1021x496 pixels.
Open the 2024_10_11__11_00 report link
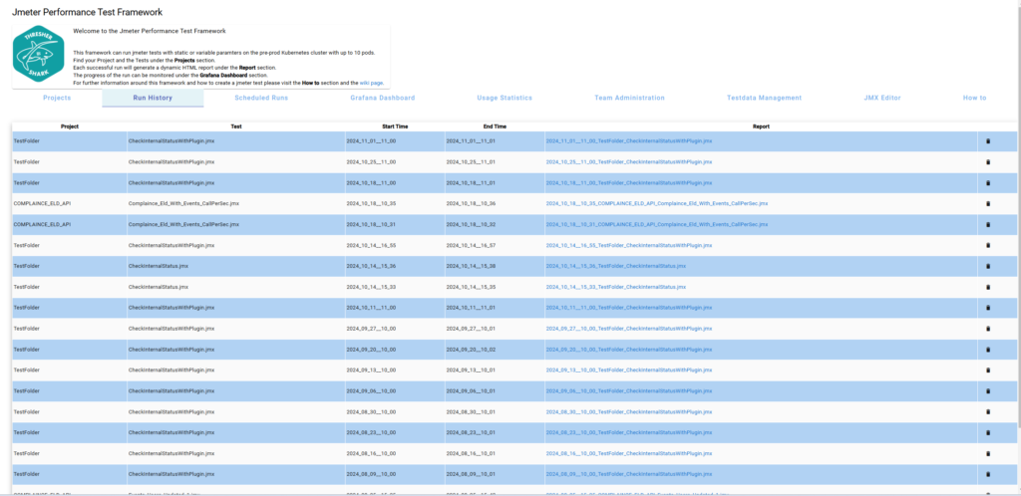(x=629, y=308)
